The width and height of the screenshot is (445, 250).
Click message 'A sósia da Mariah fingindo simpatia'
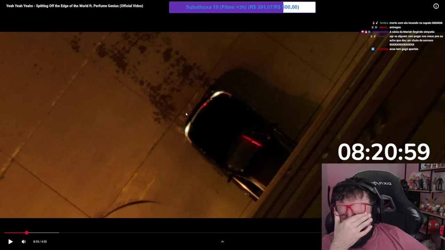412,32
